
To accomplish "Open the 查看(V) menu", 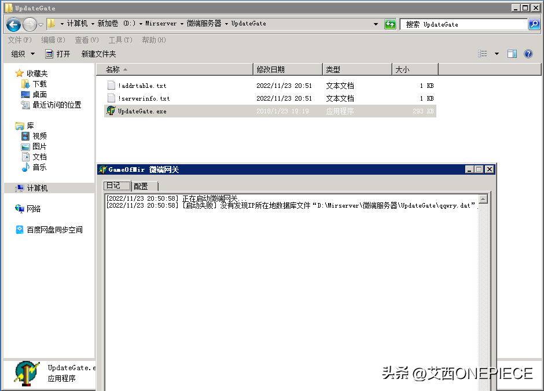I will coord(87,40).
